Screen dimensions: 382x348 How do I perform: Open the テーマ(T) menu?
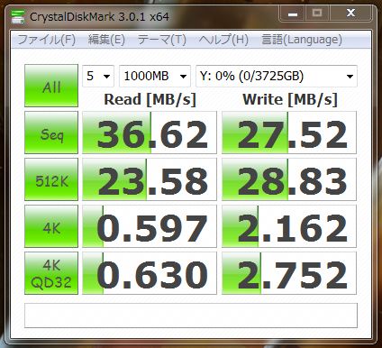162,40
